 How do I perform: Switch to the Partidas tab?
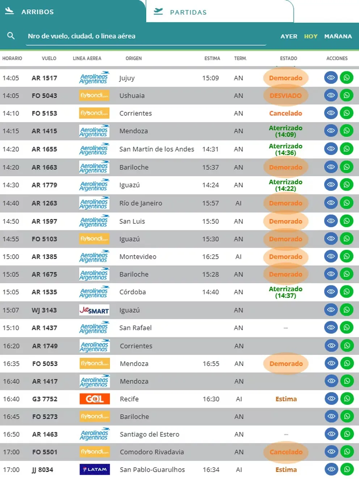pos(188,12)
